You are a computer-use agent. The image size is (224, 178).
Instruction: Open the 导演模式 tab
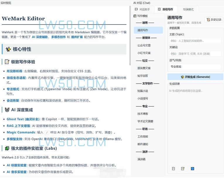tap(188, 9)
